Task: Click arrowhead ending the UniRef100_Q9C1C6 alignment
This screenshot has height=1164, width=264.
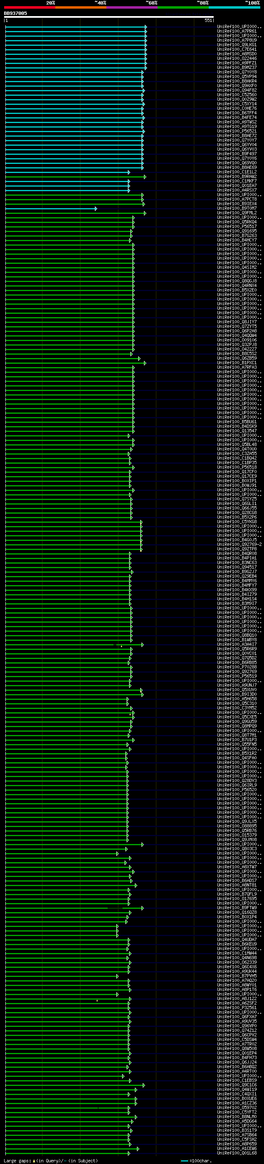Action: [x=144, y=1085]
